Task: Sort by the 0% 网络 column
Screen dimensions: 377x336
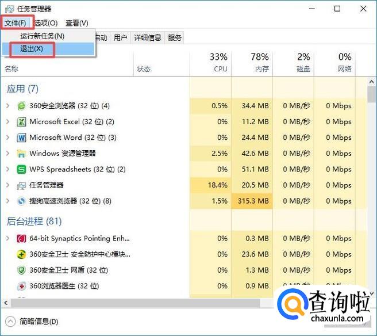Action: point(334,63)
